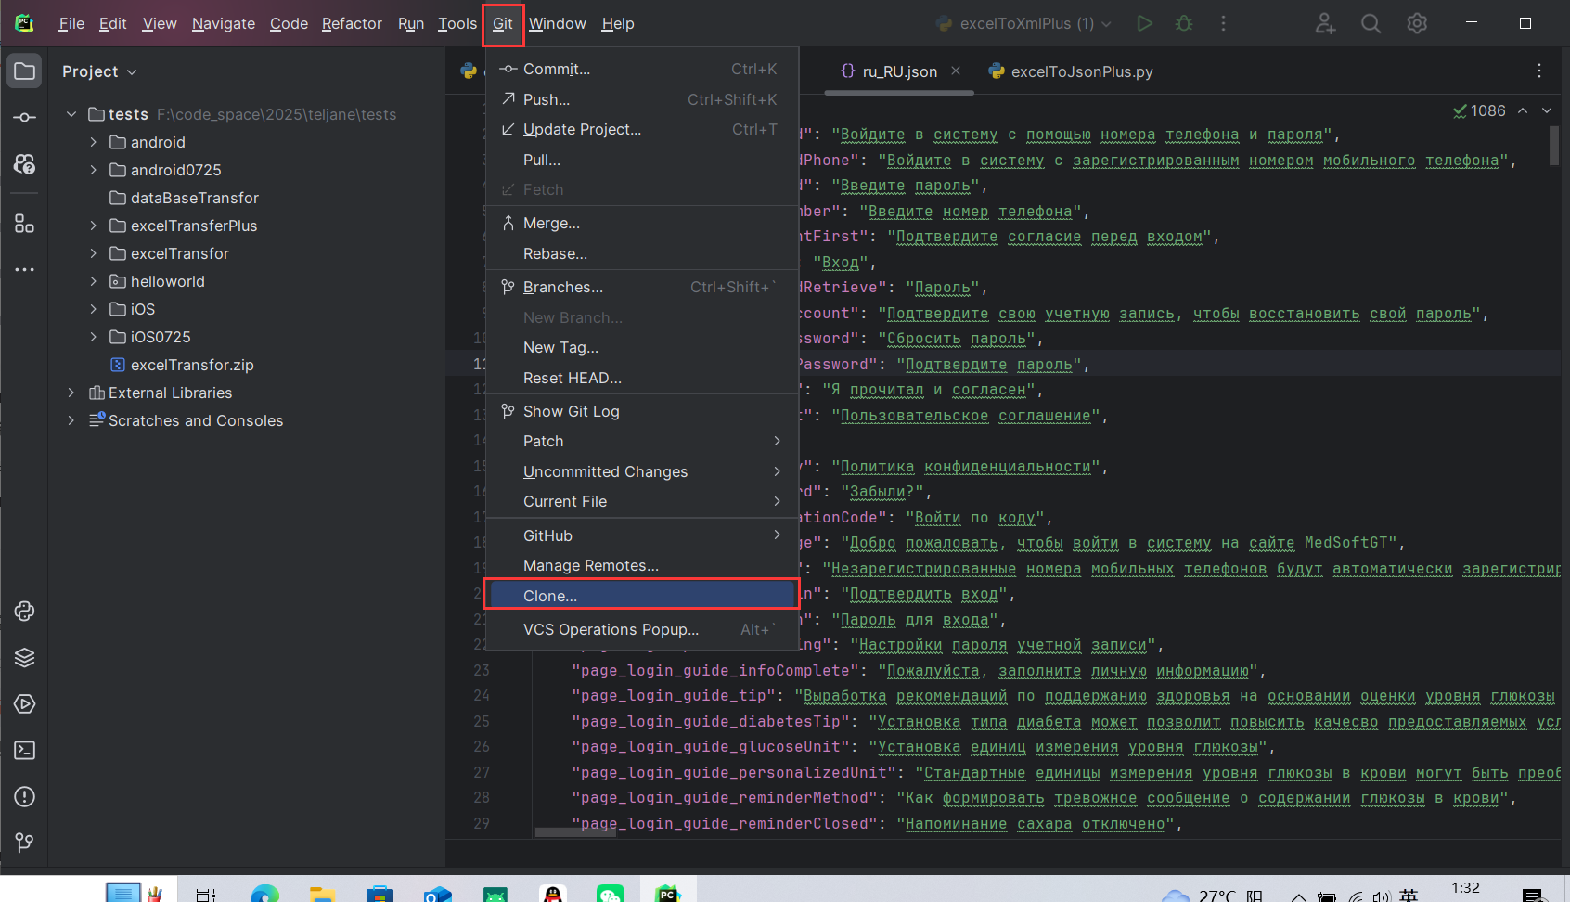Image resolution: width=1570 pixels, height=902 pixels.
Task: Switch to the excelToJsonPlus.py tab
Action: (x=1071, y=71)
